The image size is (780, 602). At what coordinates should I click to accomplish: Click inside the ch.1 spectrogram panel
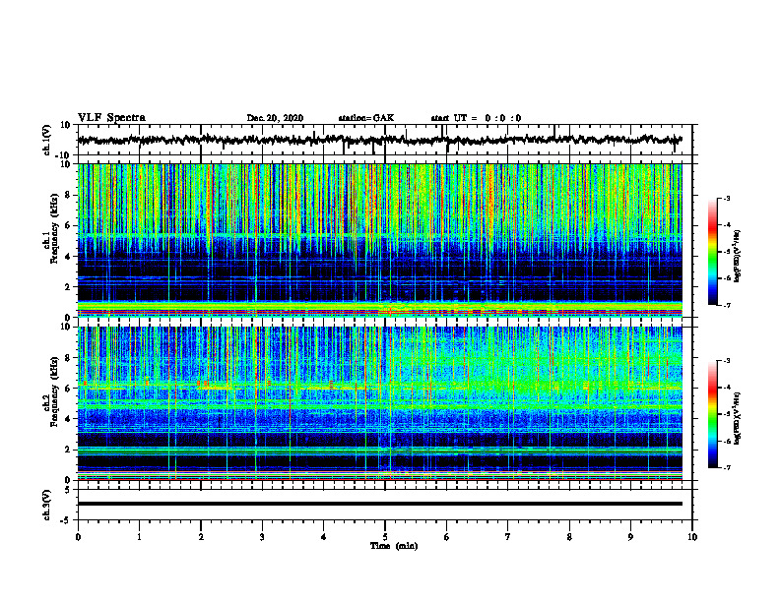380,240
